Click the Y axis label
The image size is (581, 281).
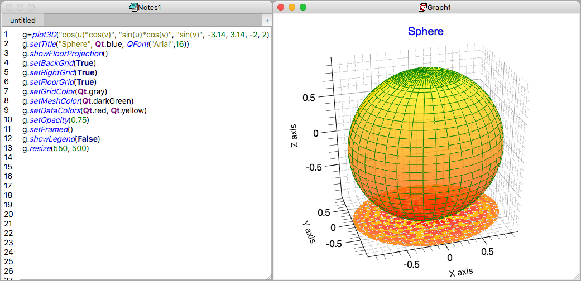pyautogui.click(x=309, y=231)
